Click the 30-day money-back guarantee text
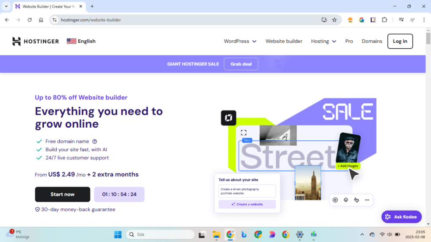The image size is (431, 242). tap(78, 209)
